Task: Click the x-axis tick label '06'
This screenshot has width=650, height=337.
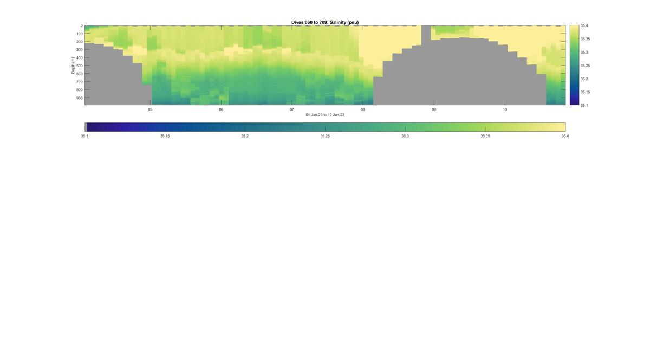Action: pyautogui.click(x=221, y=109)
